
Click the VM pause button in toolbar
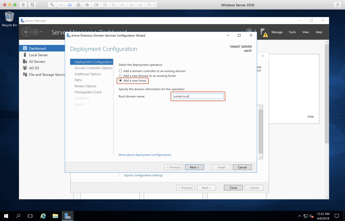[23, 5]
